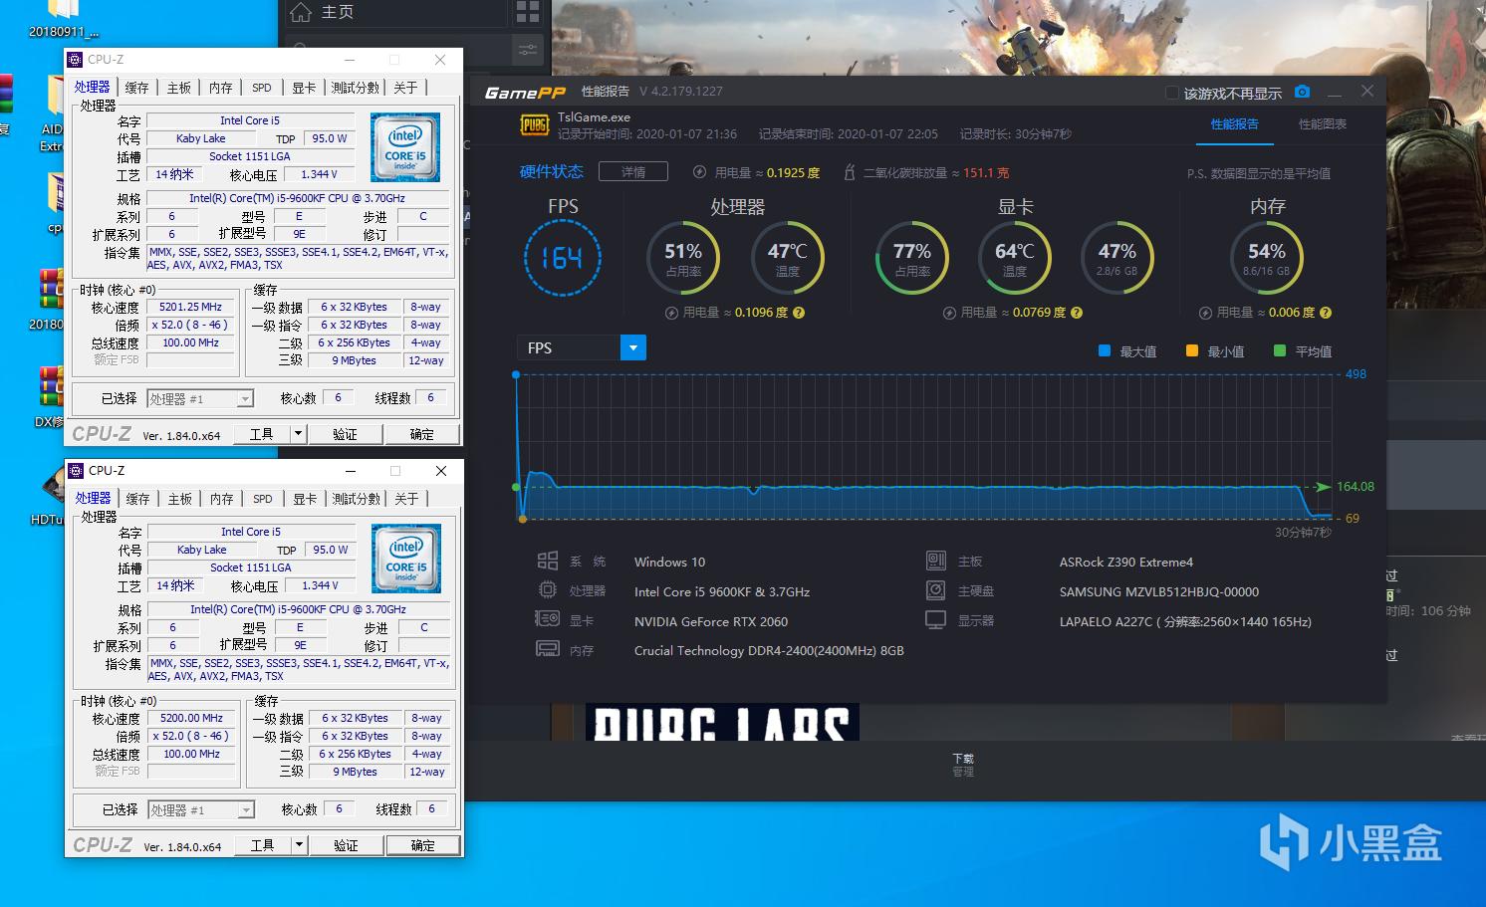Image resolution: width=1486 pixels, height=907 pixels.
Task: Click the hard disk icon in specs list
Action: (936, 590)
